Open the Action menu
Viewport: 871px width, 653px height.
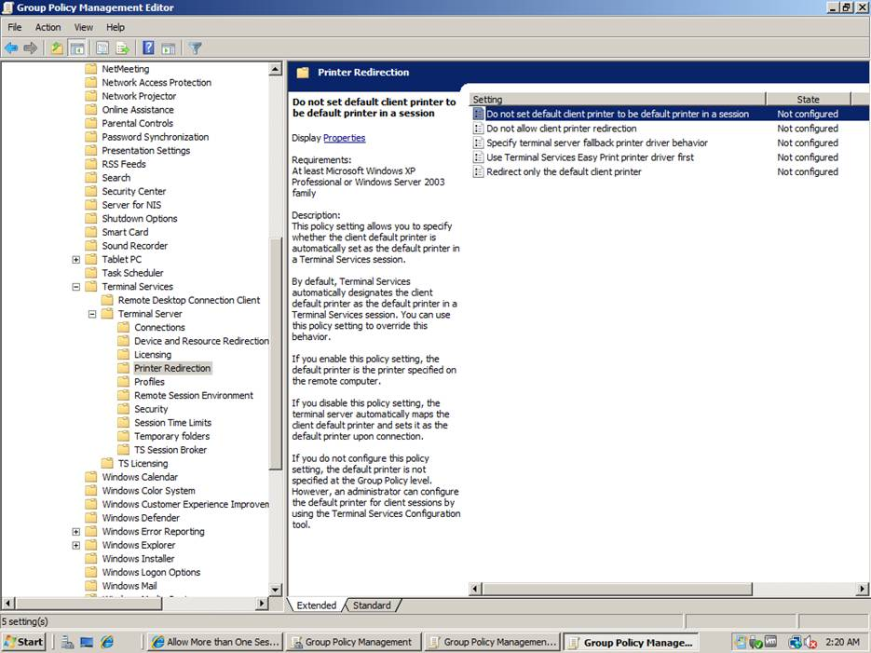point(48,28)
